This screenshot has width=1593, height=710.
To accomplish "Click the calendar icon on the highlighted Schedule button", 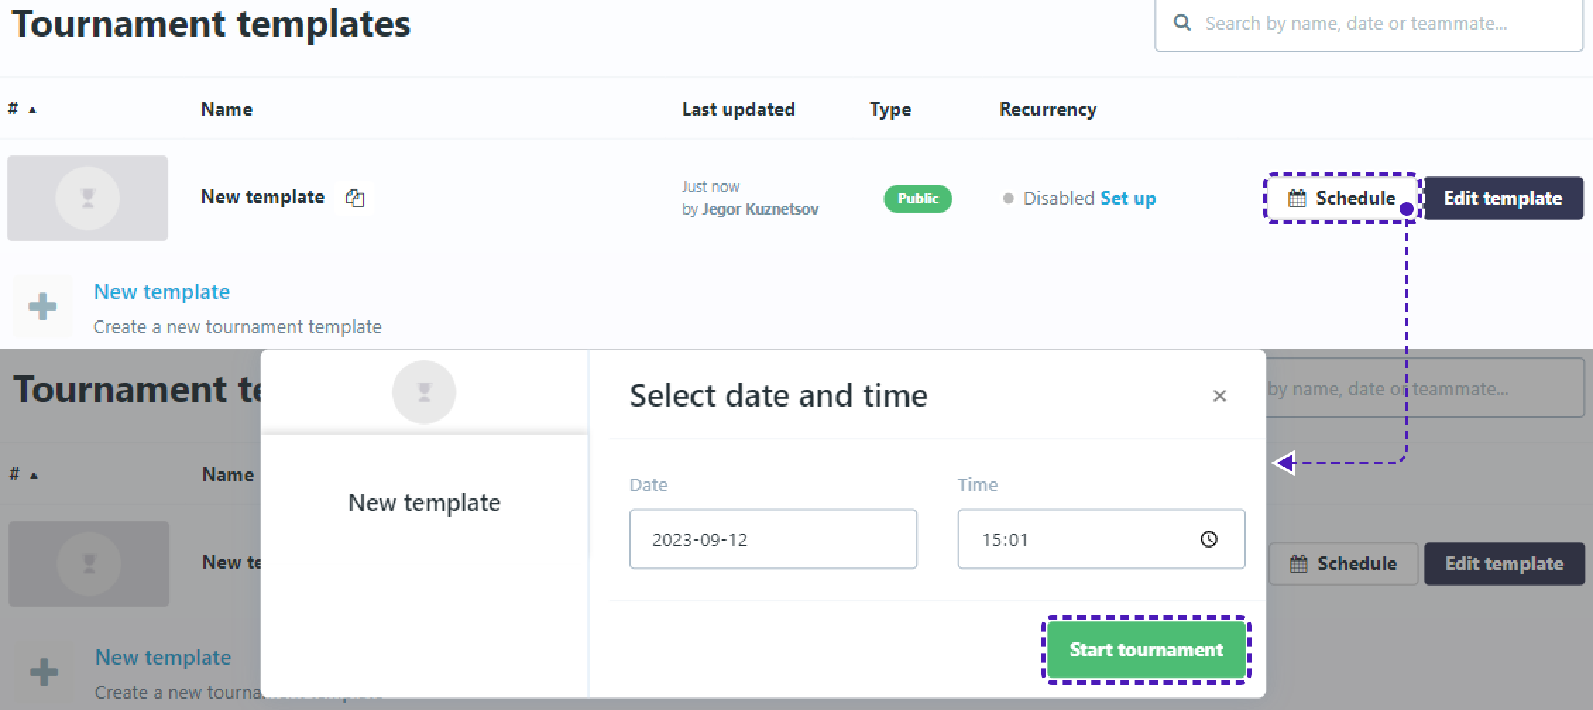I will tap(1297, 198).
